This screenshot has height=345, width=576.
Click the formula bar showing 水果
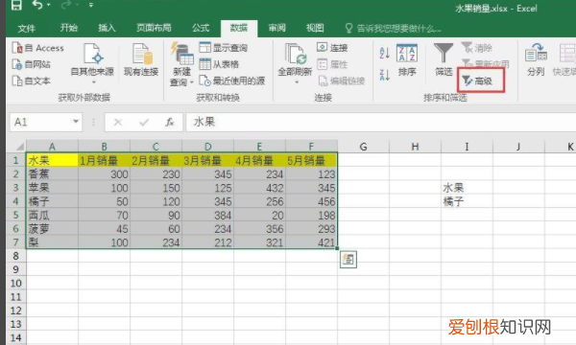pos(380,122)
